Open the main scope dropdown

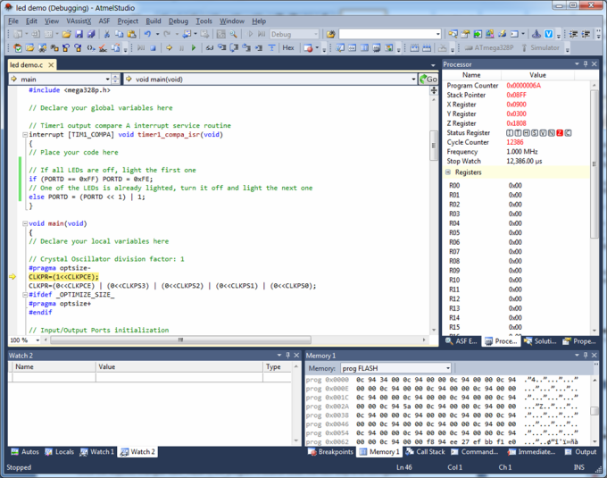[108, 79]
